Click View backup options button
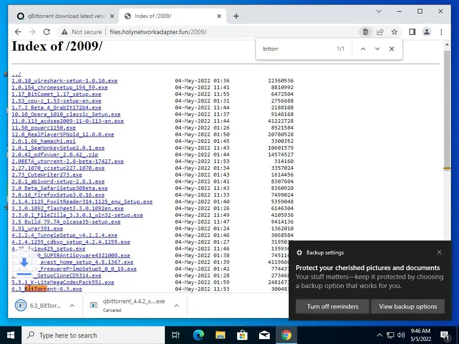Viewport: 459px width, 344px height. pos(408,306)
